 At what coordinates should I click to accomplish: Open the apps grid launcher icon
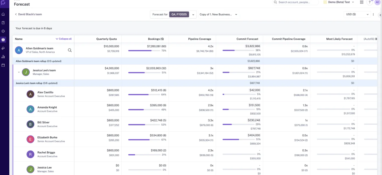[362, 2]
